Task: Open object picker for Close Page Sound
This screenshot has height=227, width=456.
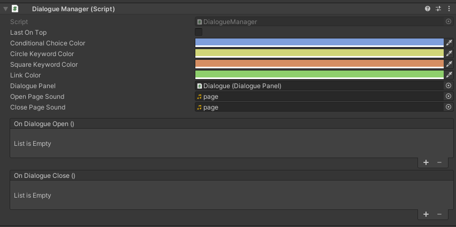Action: tap(449, 107)
